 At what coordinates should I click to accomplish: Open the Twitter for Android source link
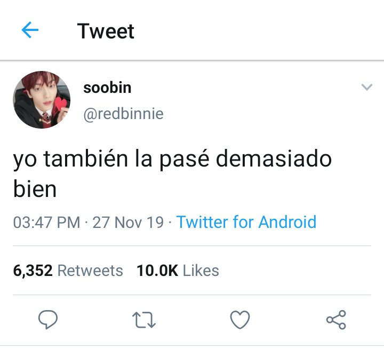tap(246, 222)
